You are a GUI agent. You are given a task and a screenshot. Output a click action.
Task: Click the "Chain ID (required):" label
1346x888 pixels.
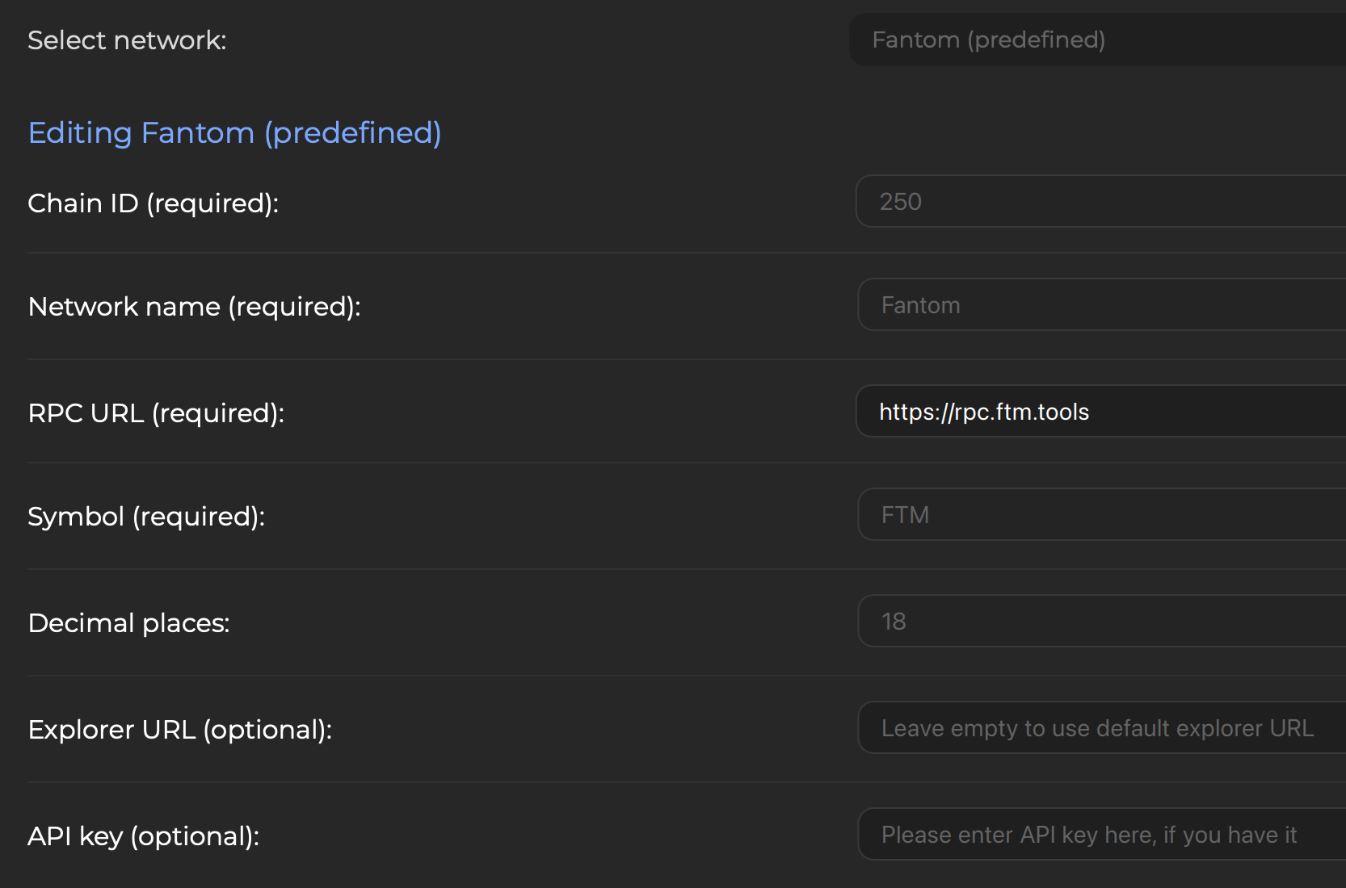coord(153,203)
